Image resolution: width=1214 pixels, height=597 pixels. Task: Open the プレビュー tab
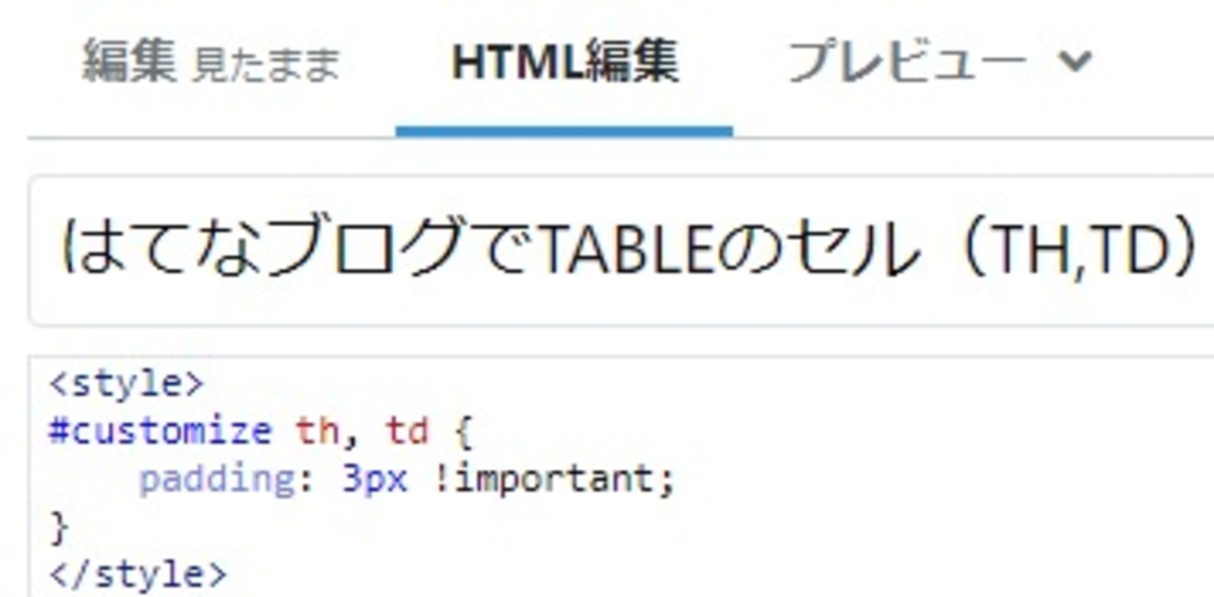pyautogui.click(x=906, y=64)
